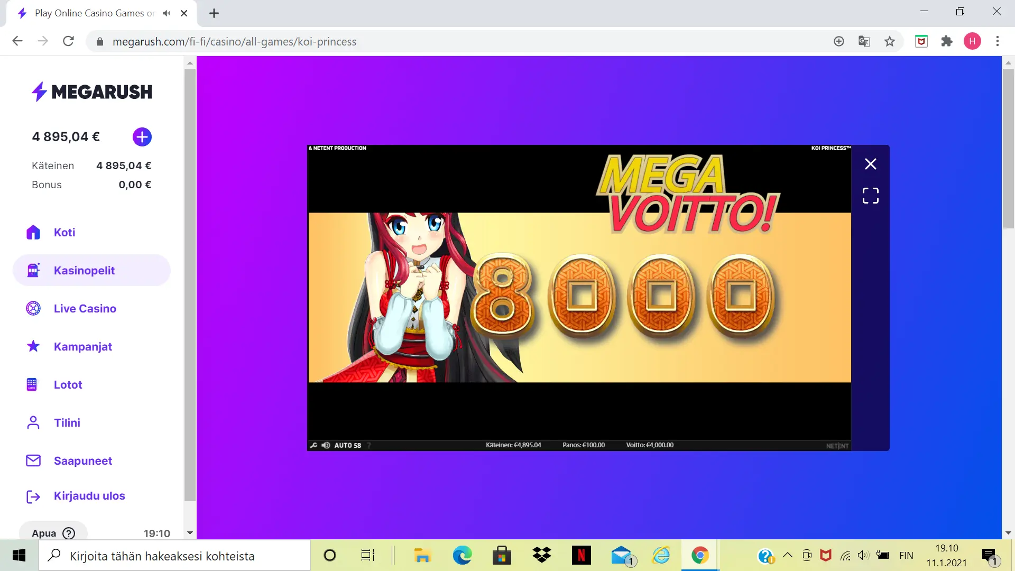
Task: Open Live Casino section
Action: click(85, 309)
